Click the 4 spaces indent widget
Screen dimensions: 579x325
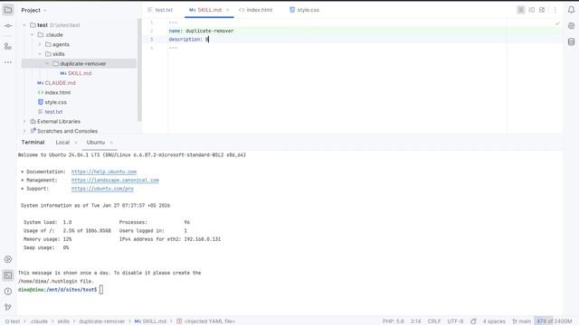494,321
